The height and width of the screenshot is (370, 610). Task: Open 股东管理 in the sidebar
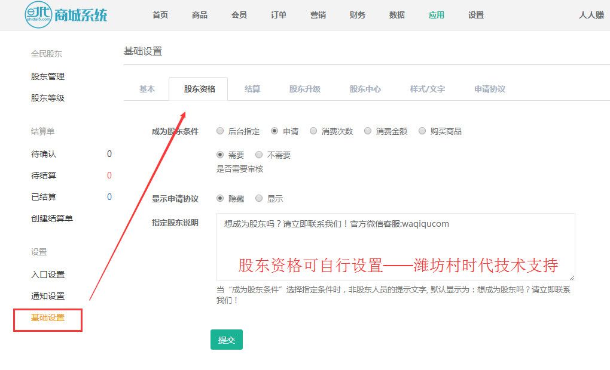tap(48, 76)
